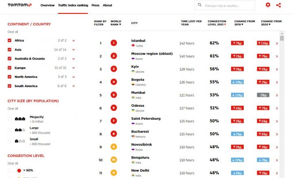Click world rank badge 1 for Istanbul
This screenshot has height=178, width=293.
114,43
